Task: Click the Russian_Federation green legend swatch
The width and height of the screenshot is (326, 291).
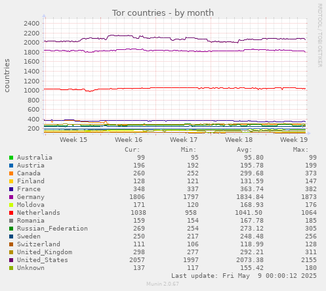Action: click(x=11, y=229)
